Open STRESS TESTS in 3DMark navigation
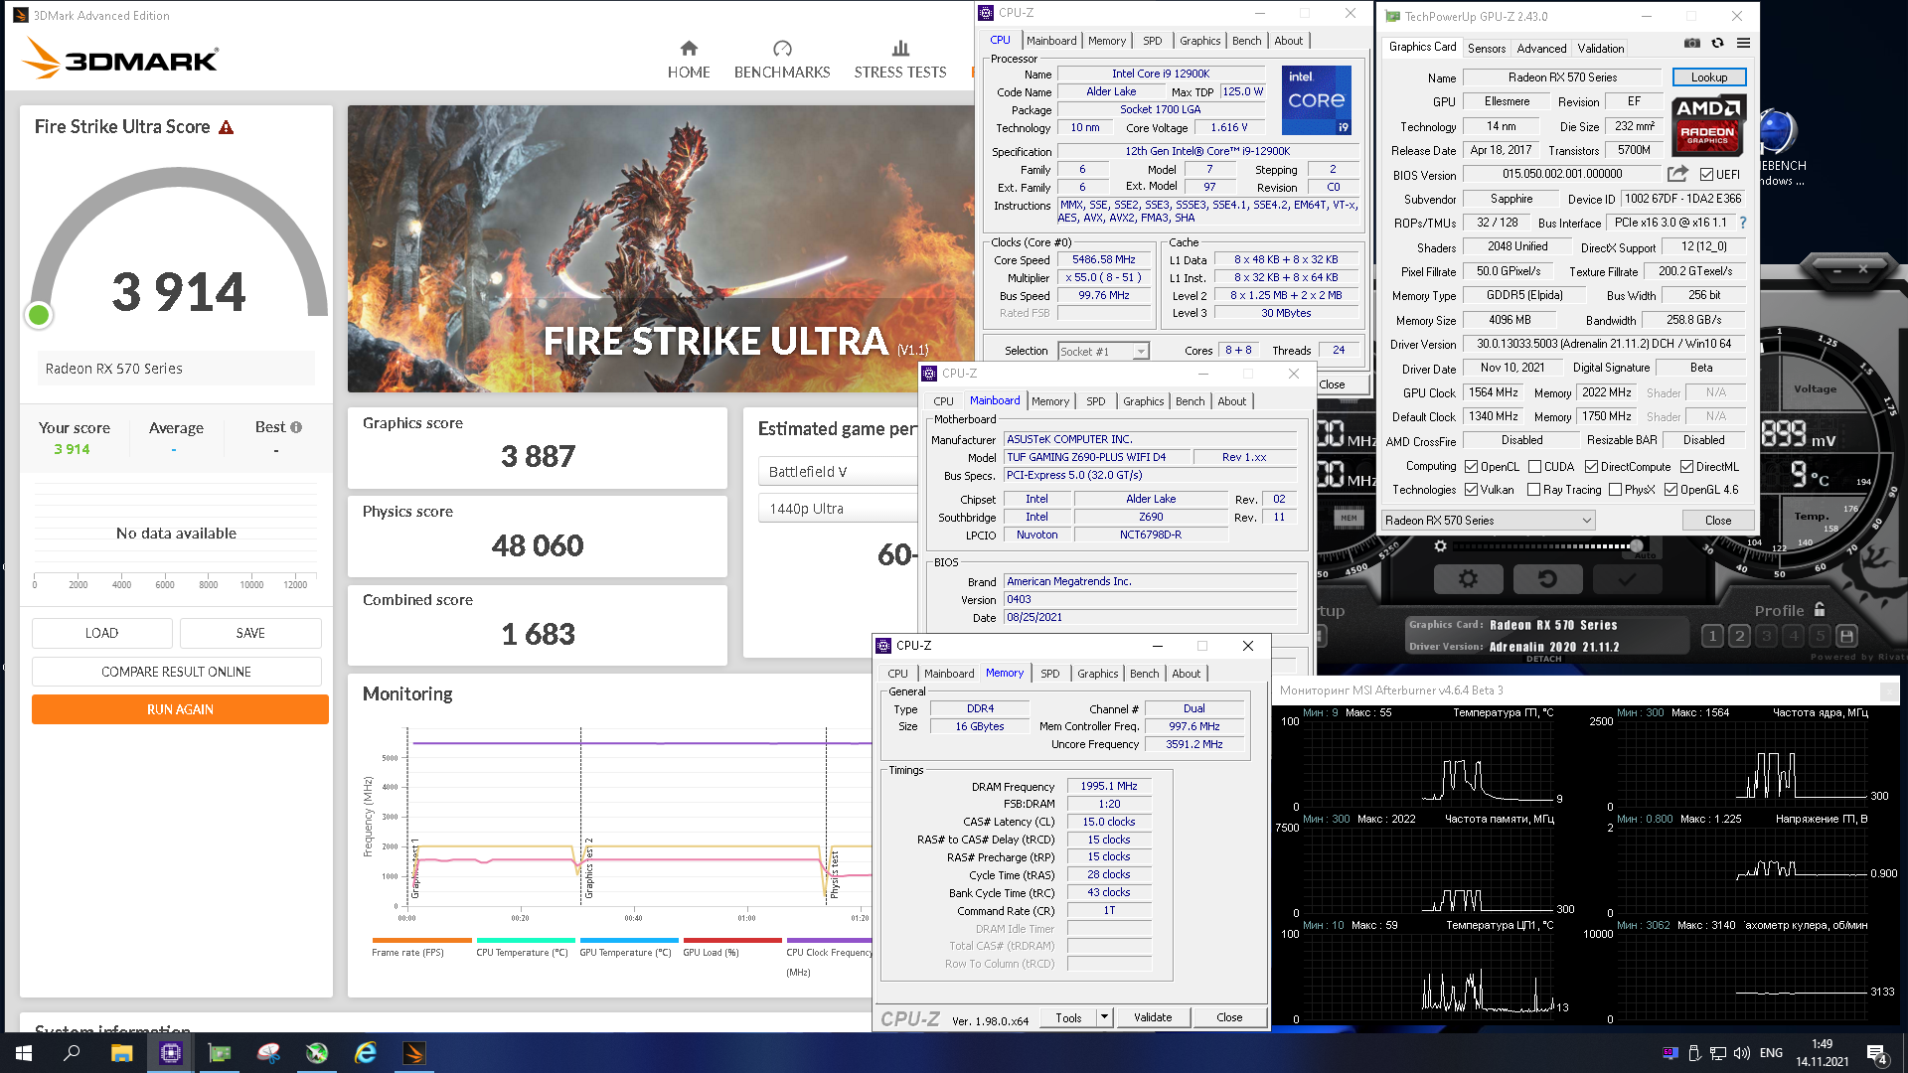This screenshot has height=1073, width=1908. point(899,60)
